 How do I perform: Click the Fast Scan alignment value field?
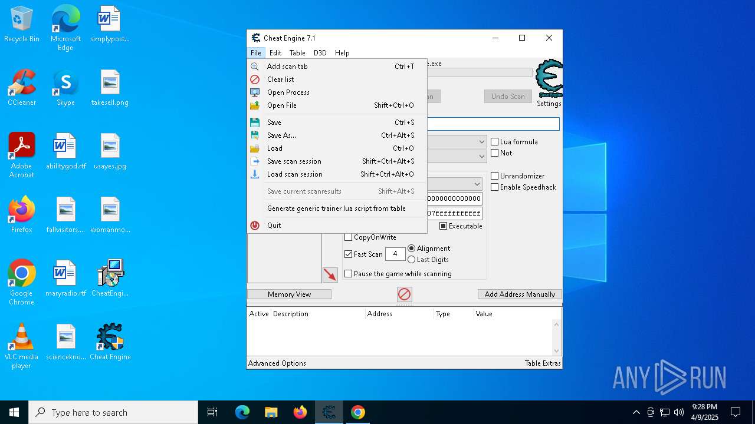tap(395, 254)
